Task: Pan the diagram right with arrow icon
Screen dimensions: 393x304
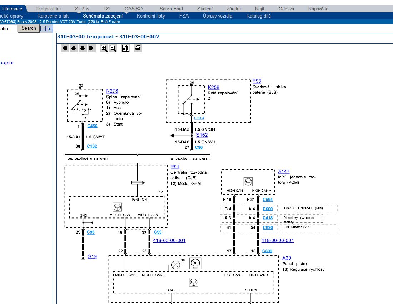Action: coord(91,48)
